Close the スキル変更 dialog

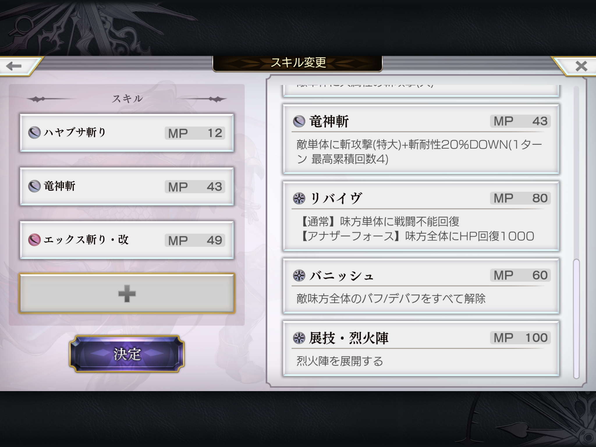coord(581,66)
